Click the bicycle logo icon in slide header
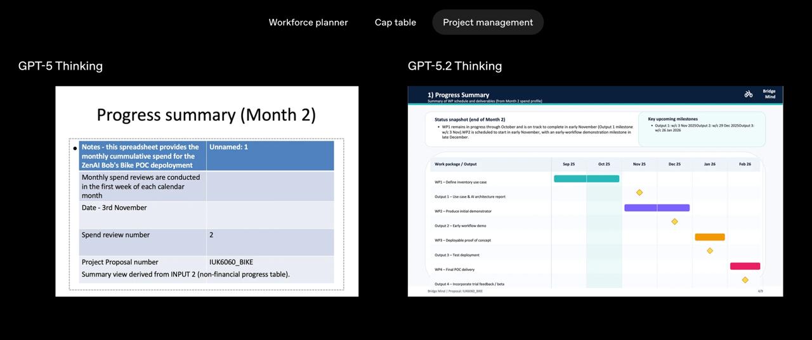The height and width of the screenshot is (340, 812). [749, 94]
